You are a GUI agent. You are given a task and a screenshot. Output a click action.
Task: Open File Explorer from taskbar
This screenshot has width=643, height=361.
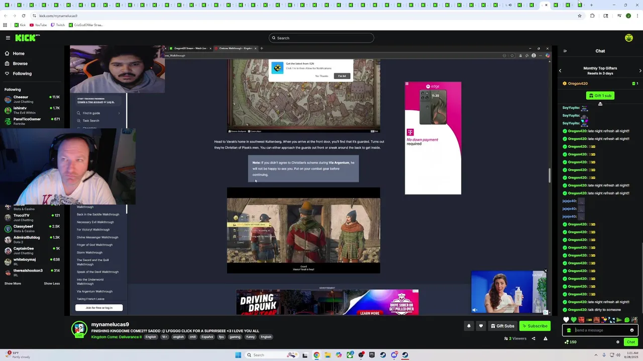(327, 355)
